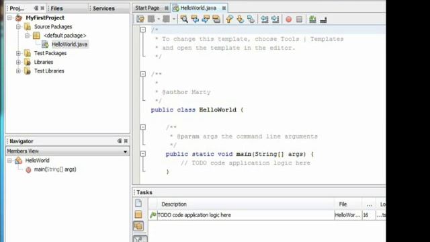430x242 pixels.
Task: Shift the current line right
Action: (x=275, y=19)
